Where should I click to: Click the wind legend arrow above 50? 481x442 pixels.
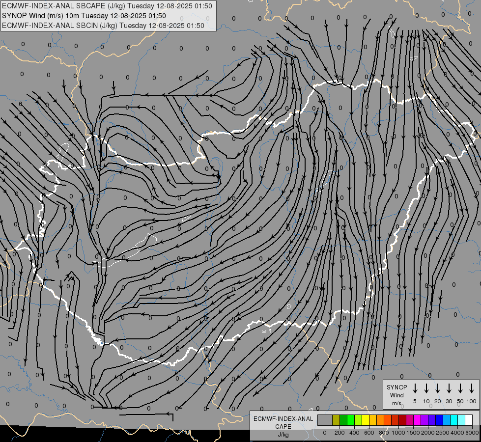pyautogui.click(x=460, y=388)
